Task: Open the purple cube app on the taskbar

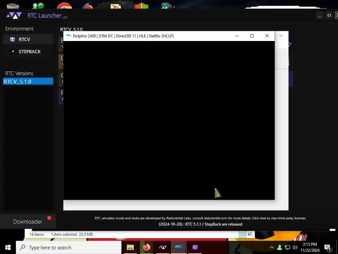Action: point(195,247)
